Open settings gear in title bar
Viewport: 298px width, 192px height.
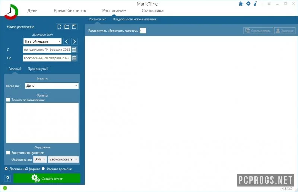(248, 3)
